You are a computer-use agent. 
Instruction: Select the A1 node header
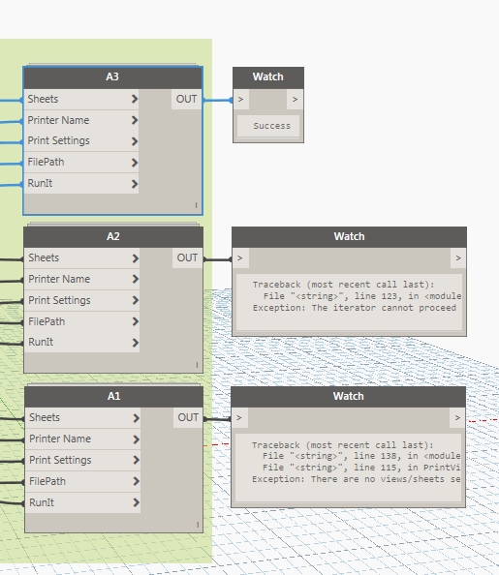point(113,397)
